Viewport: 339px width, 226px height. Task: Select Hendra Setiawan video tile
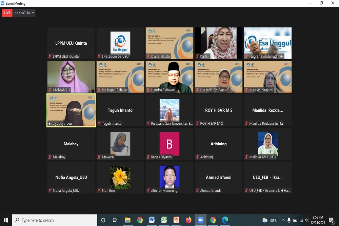(x=169, y=77)
